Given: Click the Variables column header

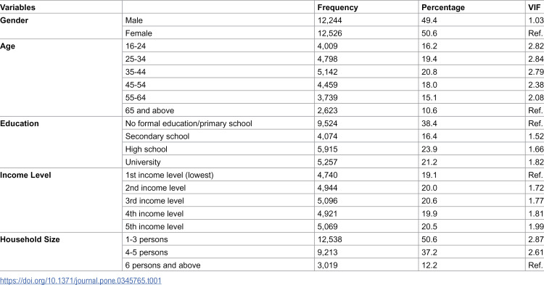Looking at the screenshot, I should pos(17,7).
